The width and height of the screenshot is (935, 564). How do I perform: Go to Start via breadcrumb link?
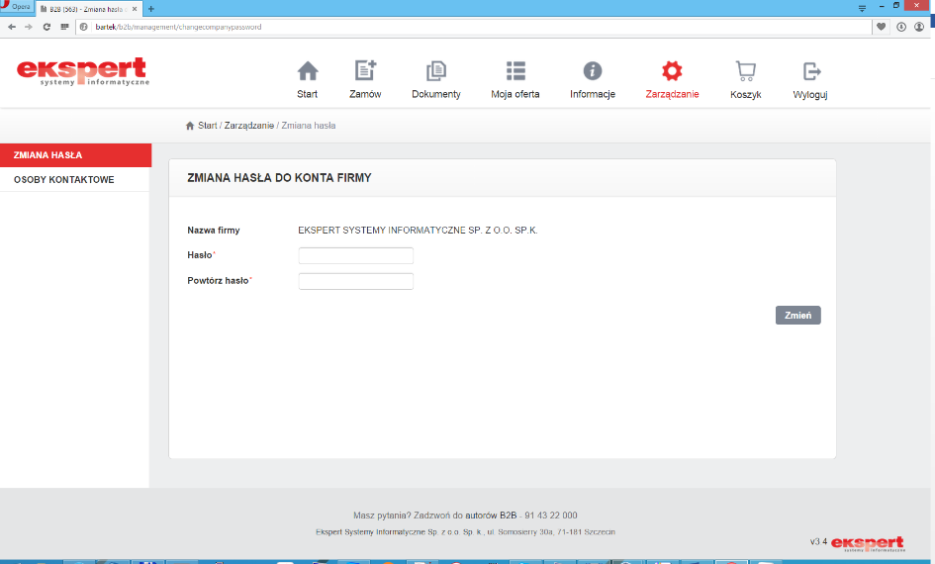pyautogui.click(x=208, y=126)
